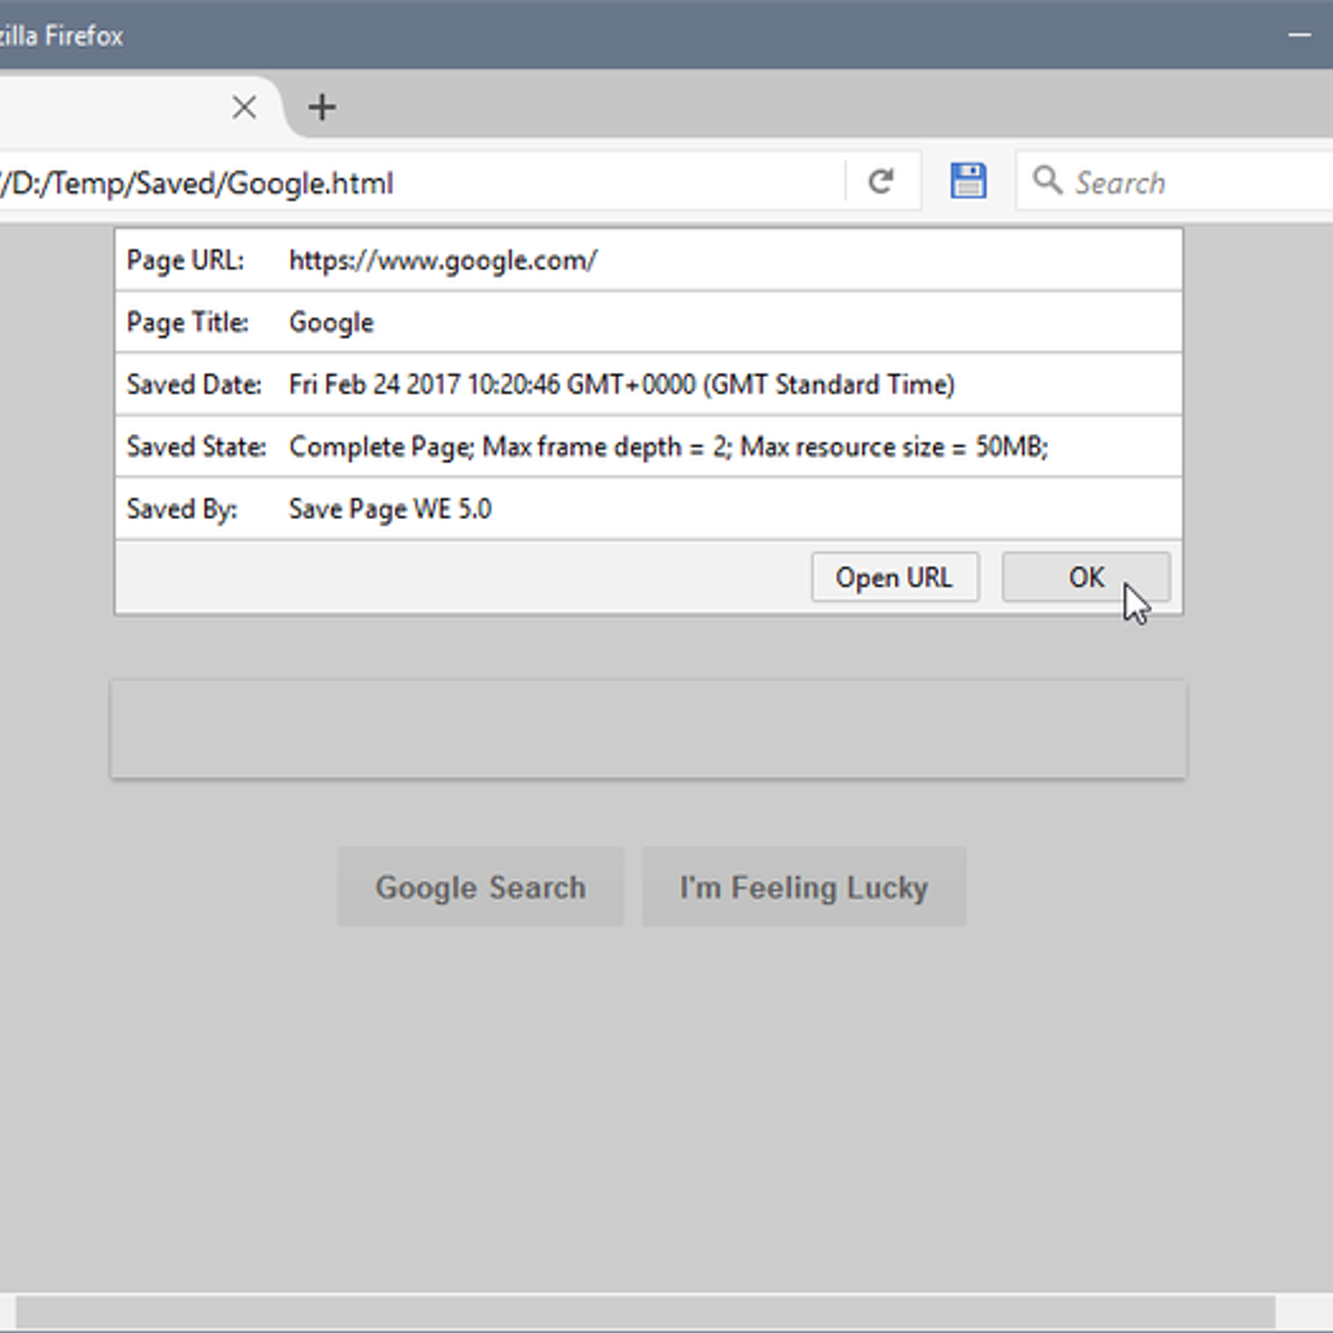
Task: Click the Page Title value Google
Action: click(331, 323)
